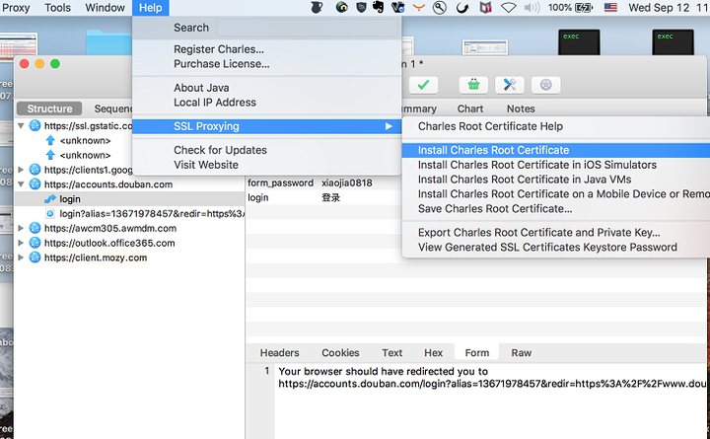The width and height of the screenshot is (710, 439).
Task: Choose Check for Updates menu item
Action: [x=266, y=150]
